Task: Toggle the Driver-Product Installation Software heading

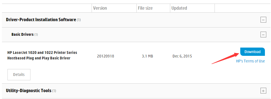Action: click(41, 20)
